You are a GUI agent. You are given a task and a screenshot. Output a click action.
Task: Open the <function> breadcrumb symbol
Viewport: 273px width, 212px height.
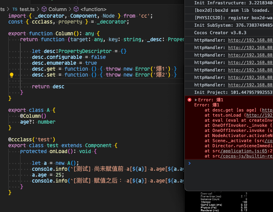click(x=93, y=9)
